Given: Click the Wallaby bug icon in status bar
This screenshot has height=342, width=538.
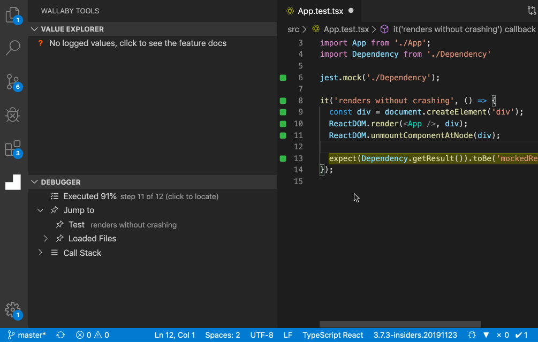Looking at the screenshot, I should click(471, 335).
